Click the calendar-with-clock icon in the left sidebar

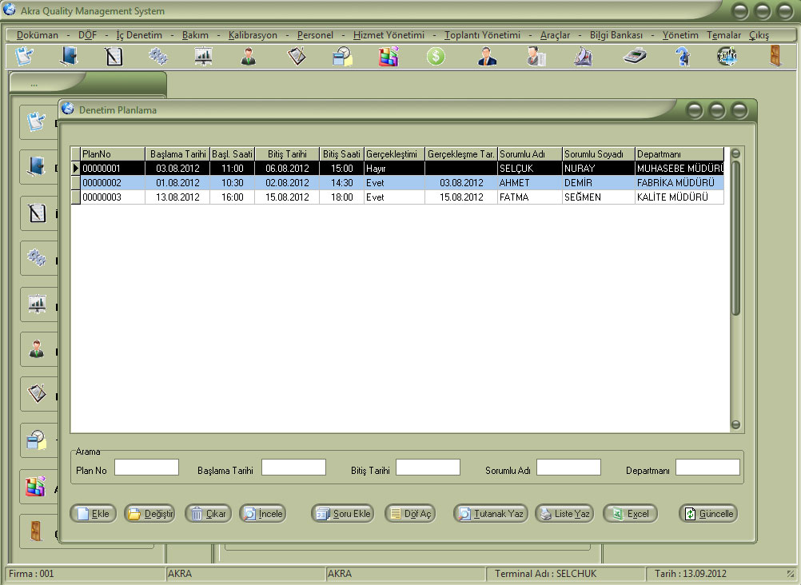click(37, 440)
